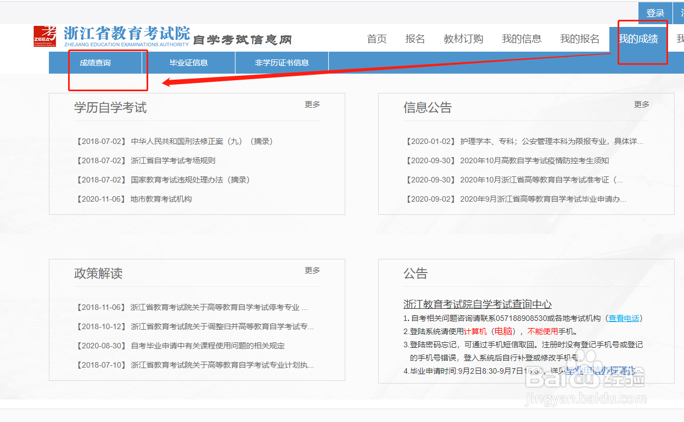Viewport: 684px width, 422px height.
Task: Go to the 首页 menu item
Action: pyautogui.click(x=377, y=38)
